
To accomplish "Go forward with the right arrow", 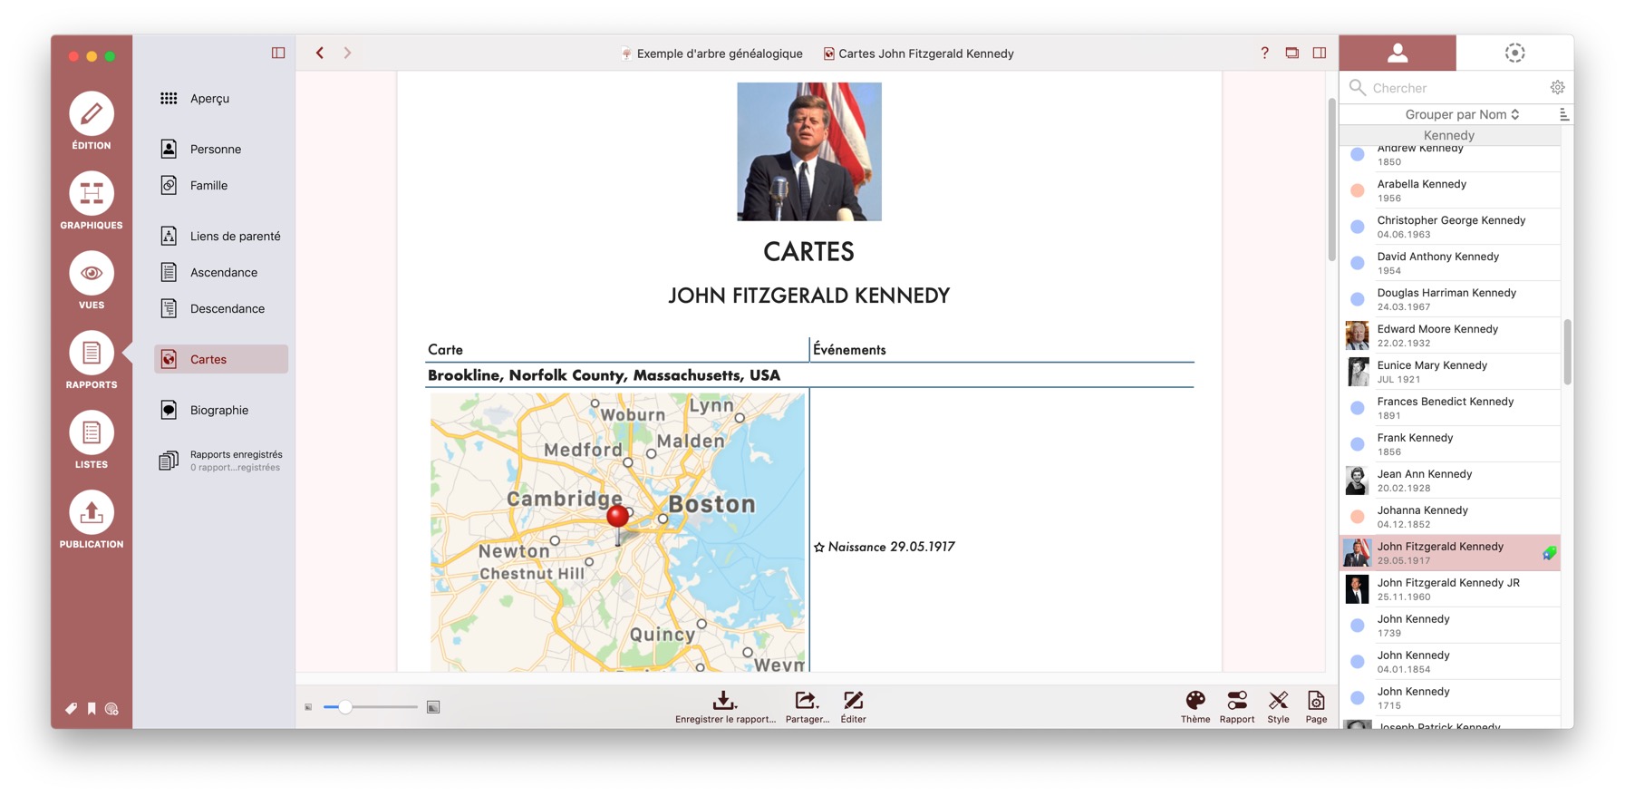I will point(347,53).
